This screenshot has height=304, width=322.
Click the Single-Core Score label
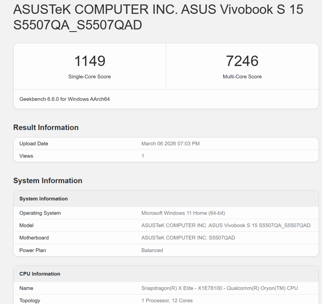point(90,76)
